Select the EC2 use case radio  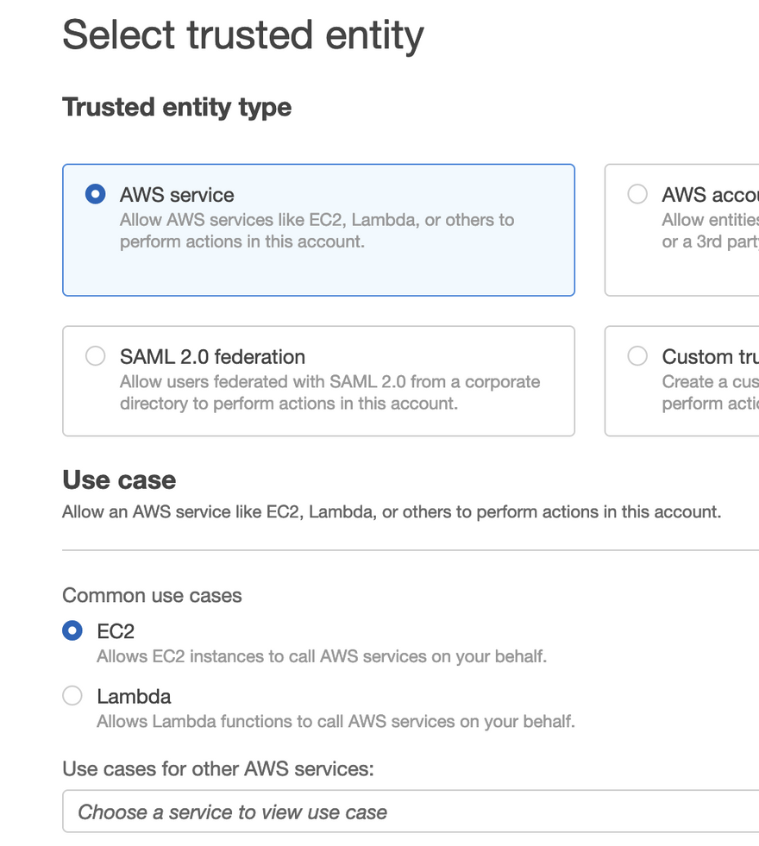pyautogui.click(x=72, y=630)
